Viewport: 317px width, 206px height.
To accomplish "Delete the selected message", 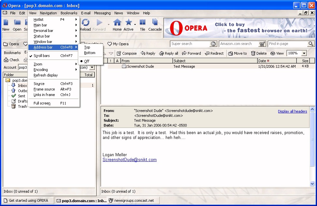I will tap(259, 53).
